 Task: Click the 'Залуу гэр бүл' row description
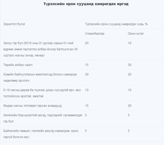[41, 49]
